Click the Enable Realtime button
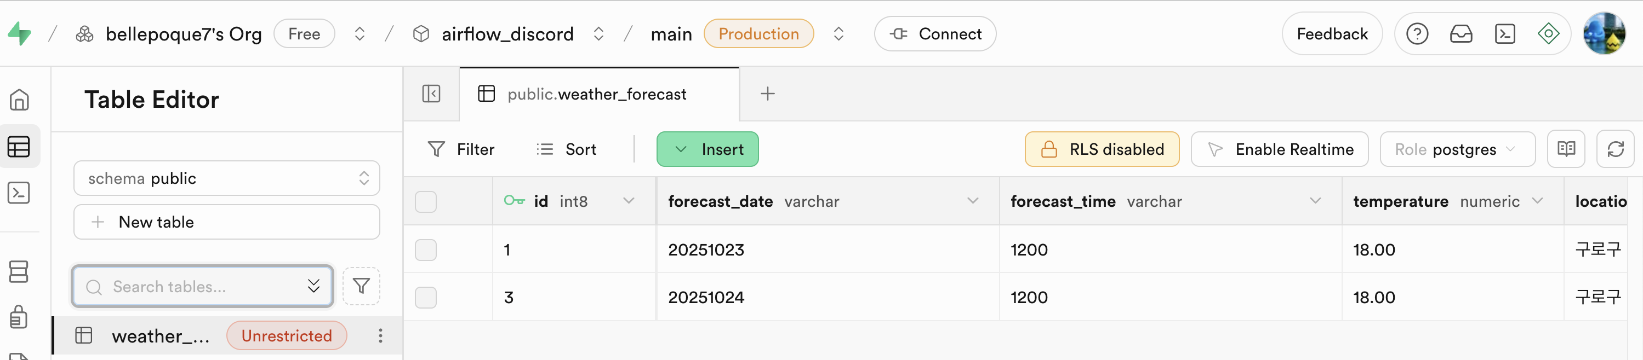The width and height of the screenshot is (1643, 360). coord(1280,149)
